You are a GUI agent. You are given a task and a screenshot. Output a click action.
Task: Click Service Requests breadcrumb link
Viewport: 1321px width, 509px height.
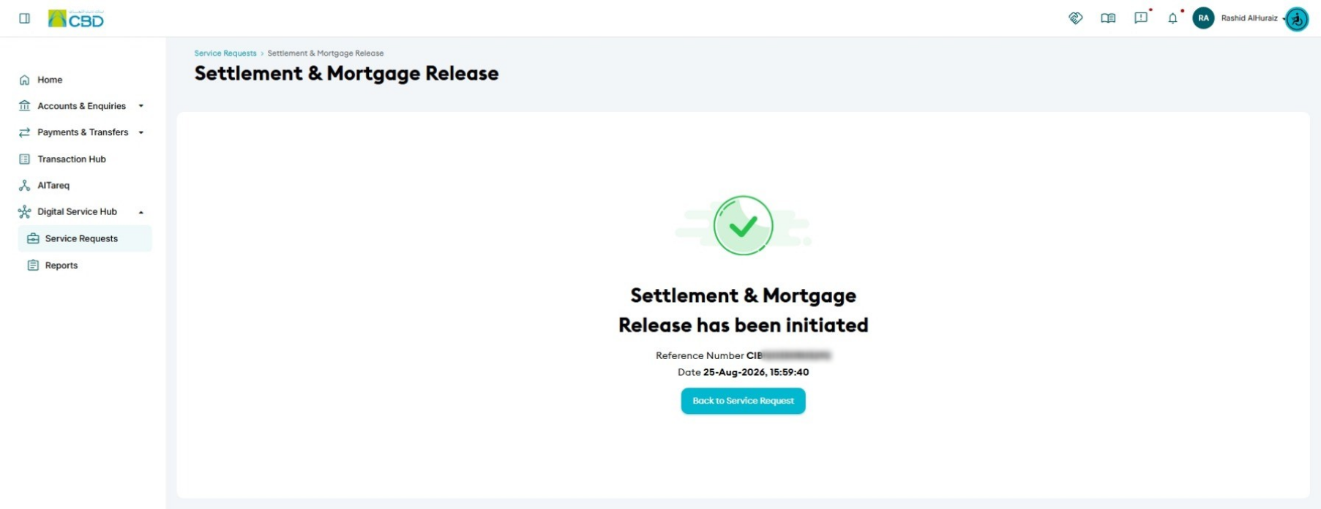225,53
